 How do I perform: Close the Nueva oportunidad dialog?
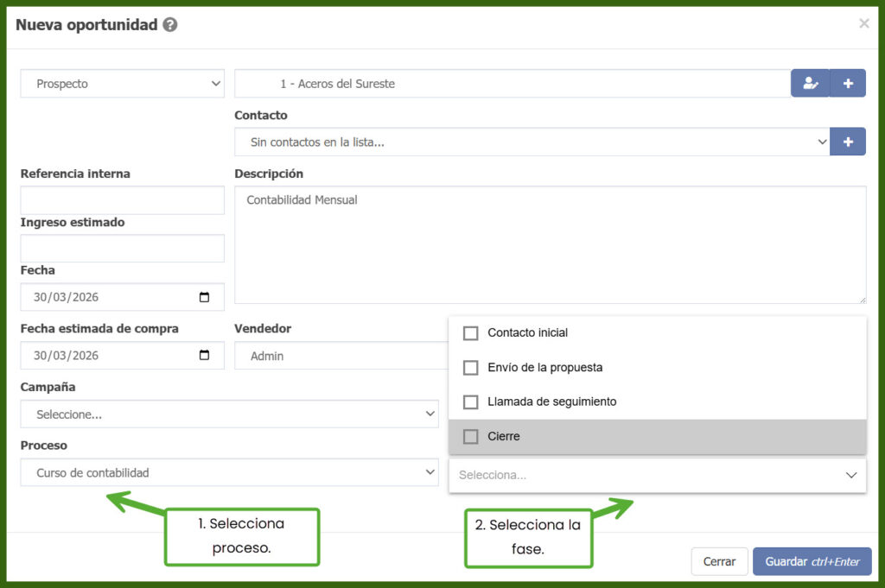(x=863, y=24)
